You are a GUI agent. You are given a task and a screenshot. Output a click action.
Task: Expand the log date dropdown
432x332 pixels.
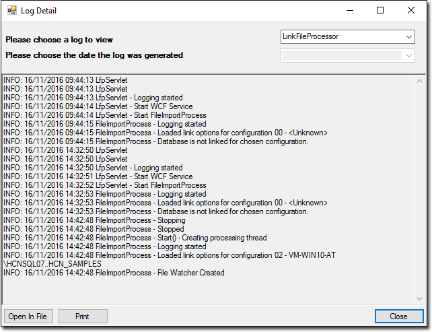(x=409, y=56)
